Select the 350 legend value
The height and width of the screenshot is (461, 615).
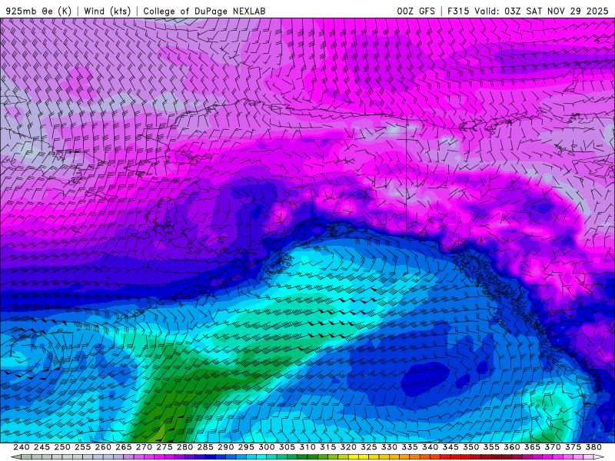470,447
